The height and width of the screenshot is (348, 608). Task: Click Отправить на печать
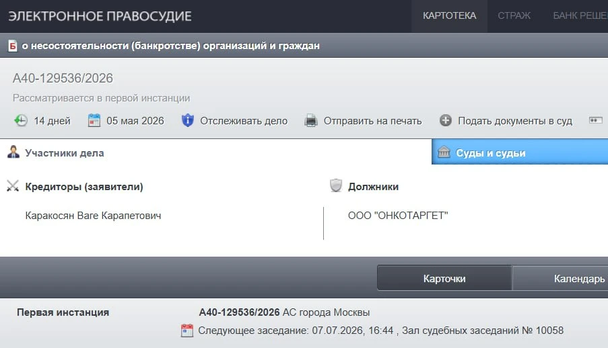tap(372, 121)
